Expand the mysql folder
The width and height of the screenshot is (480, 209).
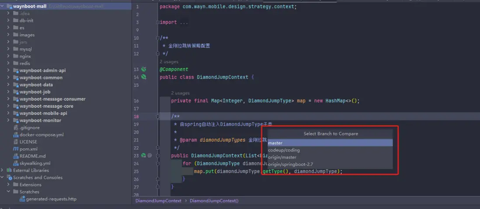pyautogui.click(x=9, y=49)
